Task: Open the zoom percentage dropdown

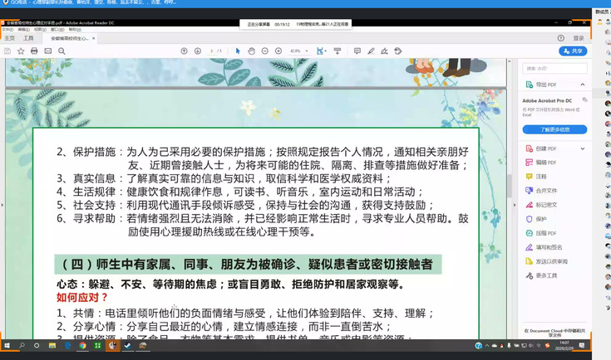Action: pyautogui.click(x=298, y=51)
